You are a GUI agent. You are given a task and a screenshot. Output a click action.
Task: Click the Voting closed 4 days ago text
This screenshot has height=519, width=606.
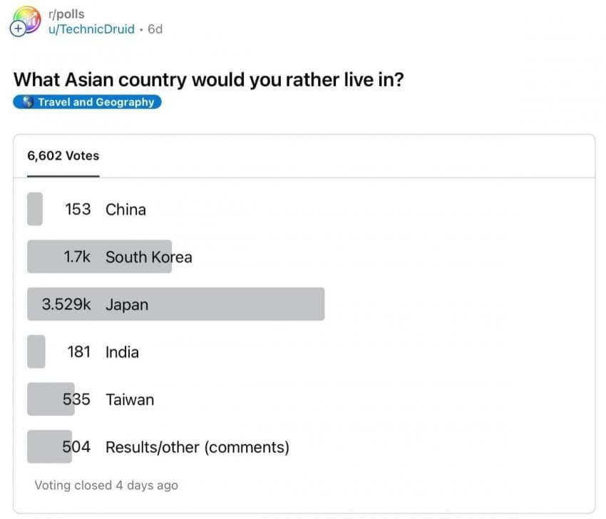pos(106,485)
